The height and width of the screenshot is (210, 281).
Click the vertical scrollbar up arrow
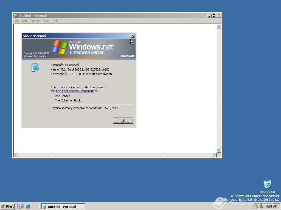(219, 26)
